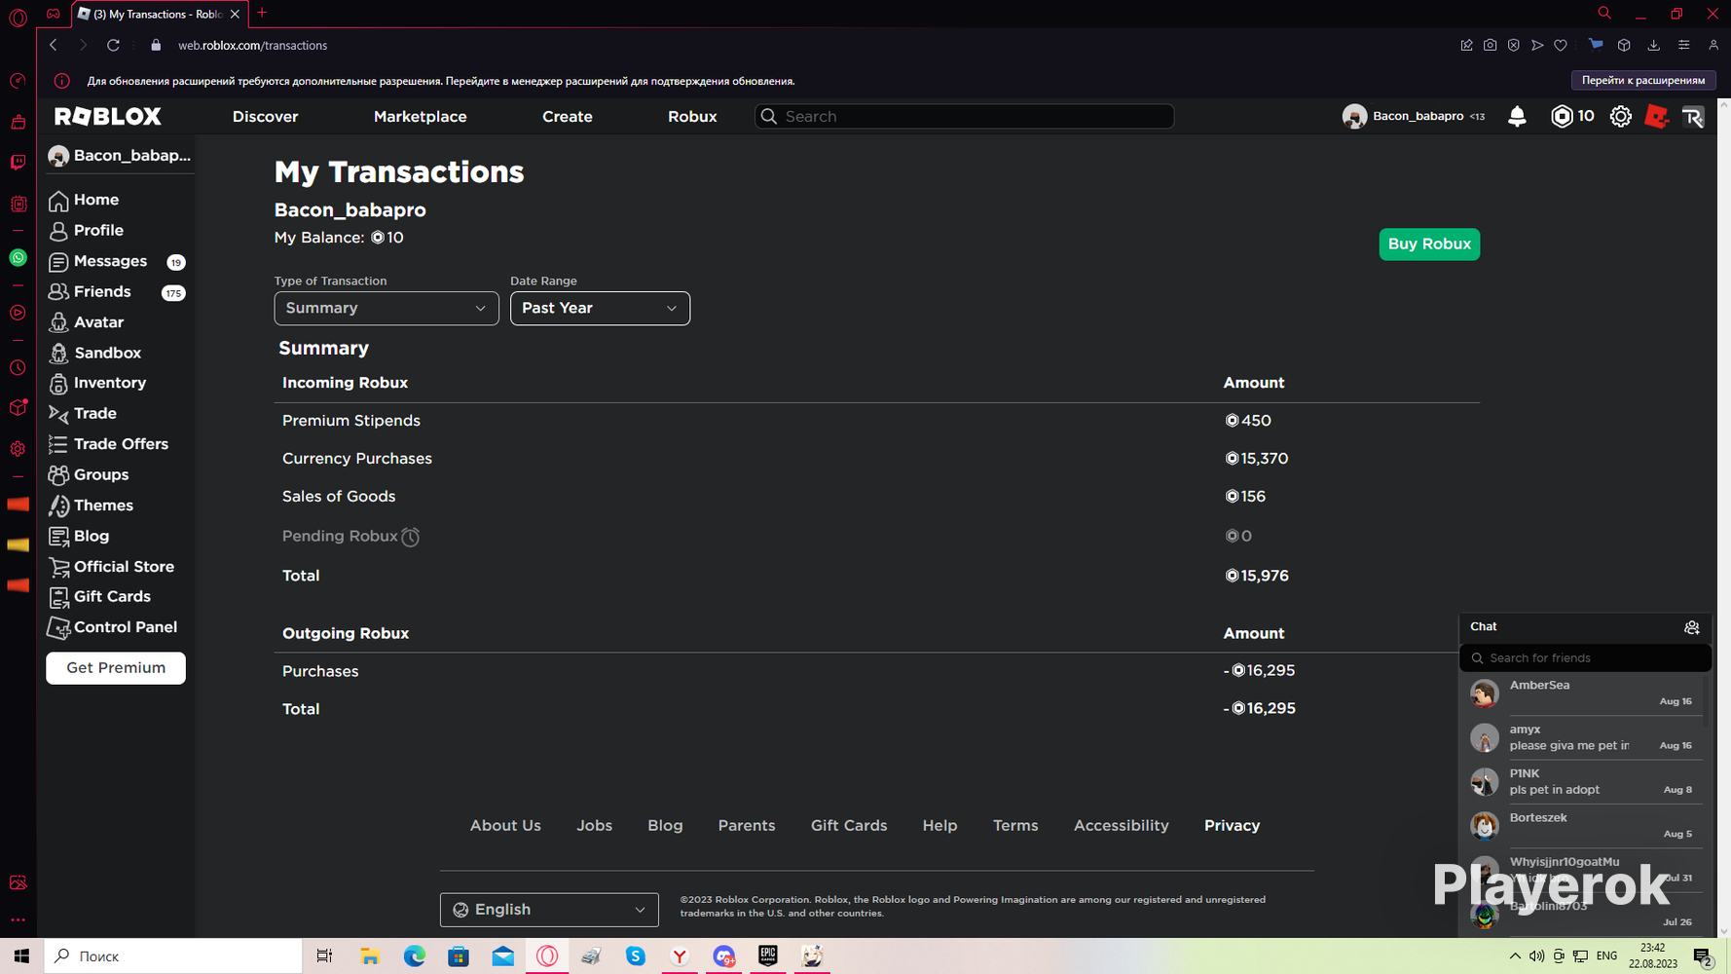1731x974 pixels.
Task: Click the Roblox search input field
Action: tap(965, 117)
